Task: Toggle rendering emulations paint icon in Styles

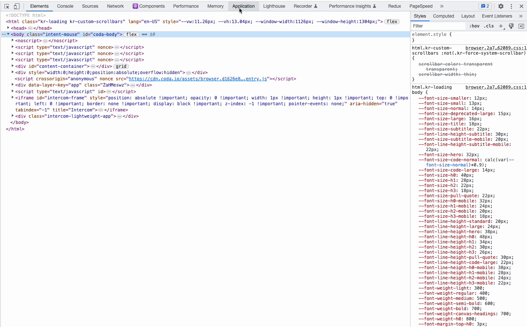Action: coord(511,26)
